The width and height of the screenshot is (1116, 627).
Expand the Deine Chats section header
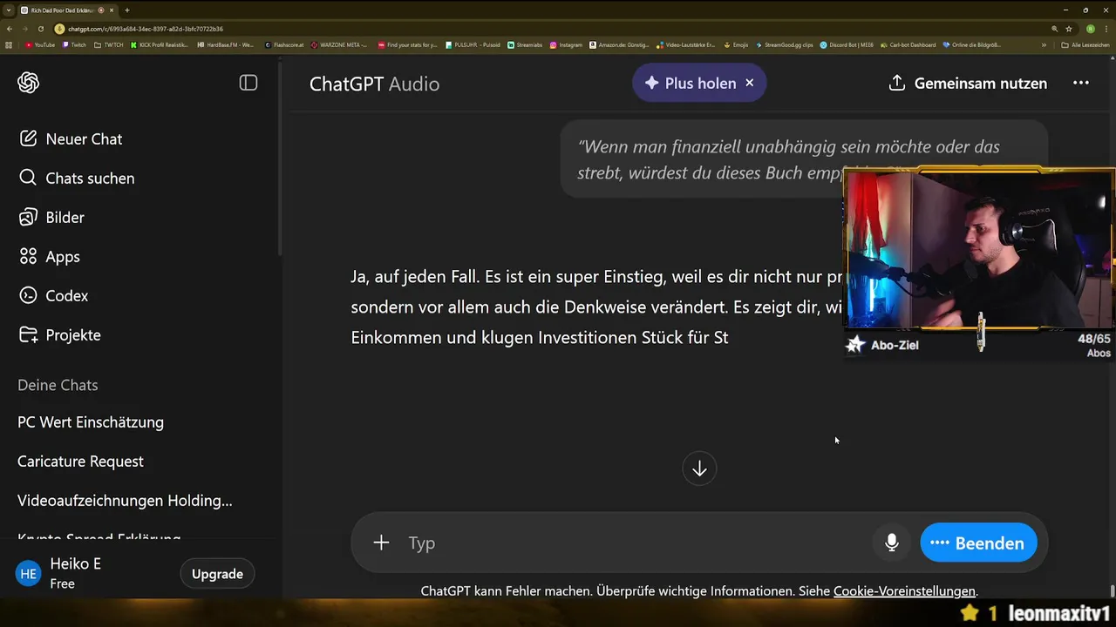point(58,385)
